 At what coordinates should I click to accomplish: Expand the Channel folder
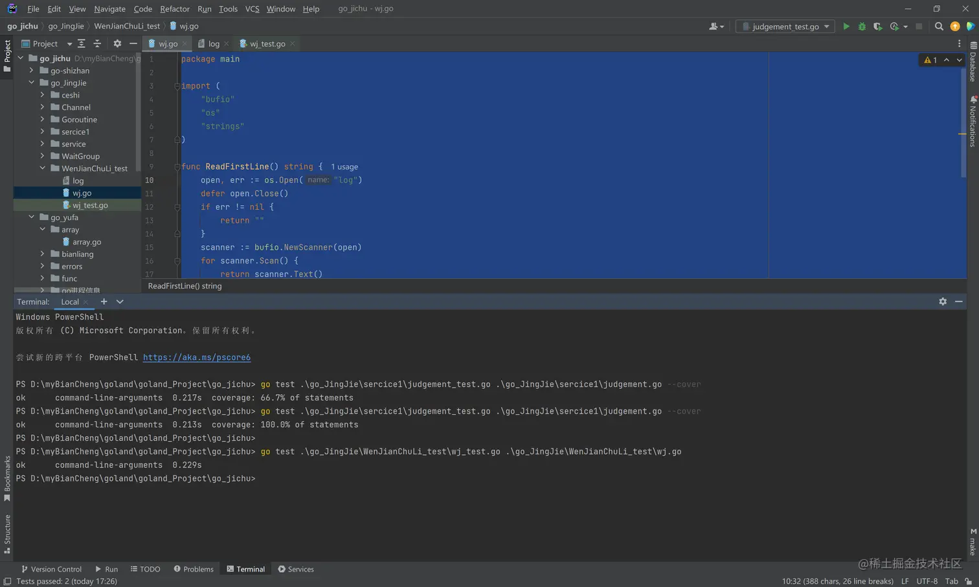pyautogui.click(x=42, y=107)
